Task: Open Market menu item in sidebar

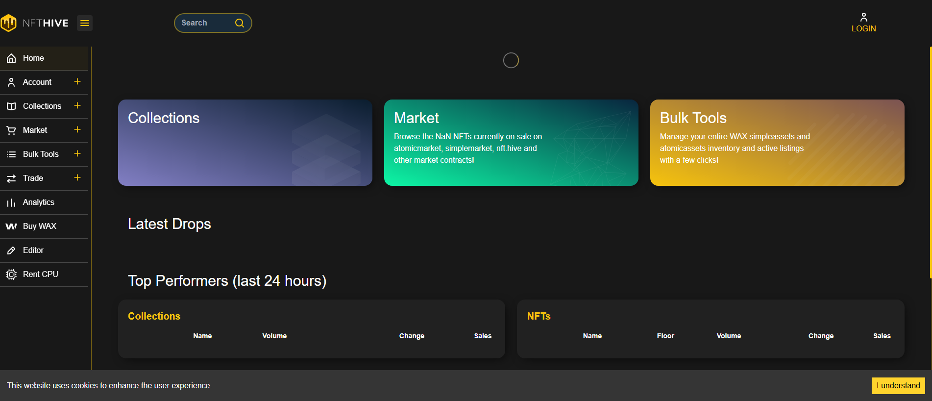Action: [35, 130]
